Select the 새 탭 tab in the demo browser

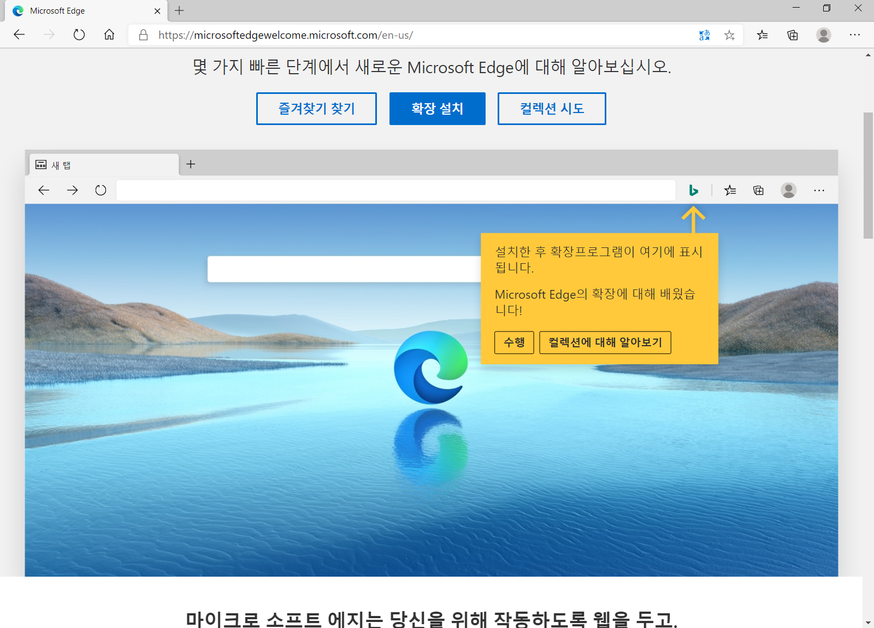[x=104, y=164]
